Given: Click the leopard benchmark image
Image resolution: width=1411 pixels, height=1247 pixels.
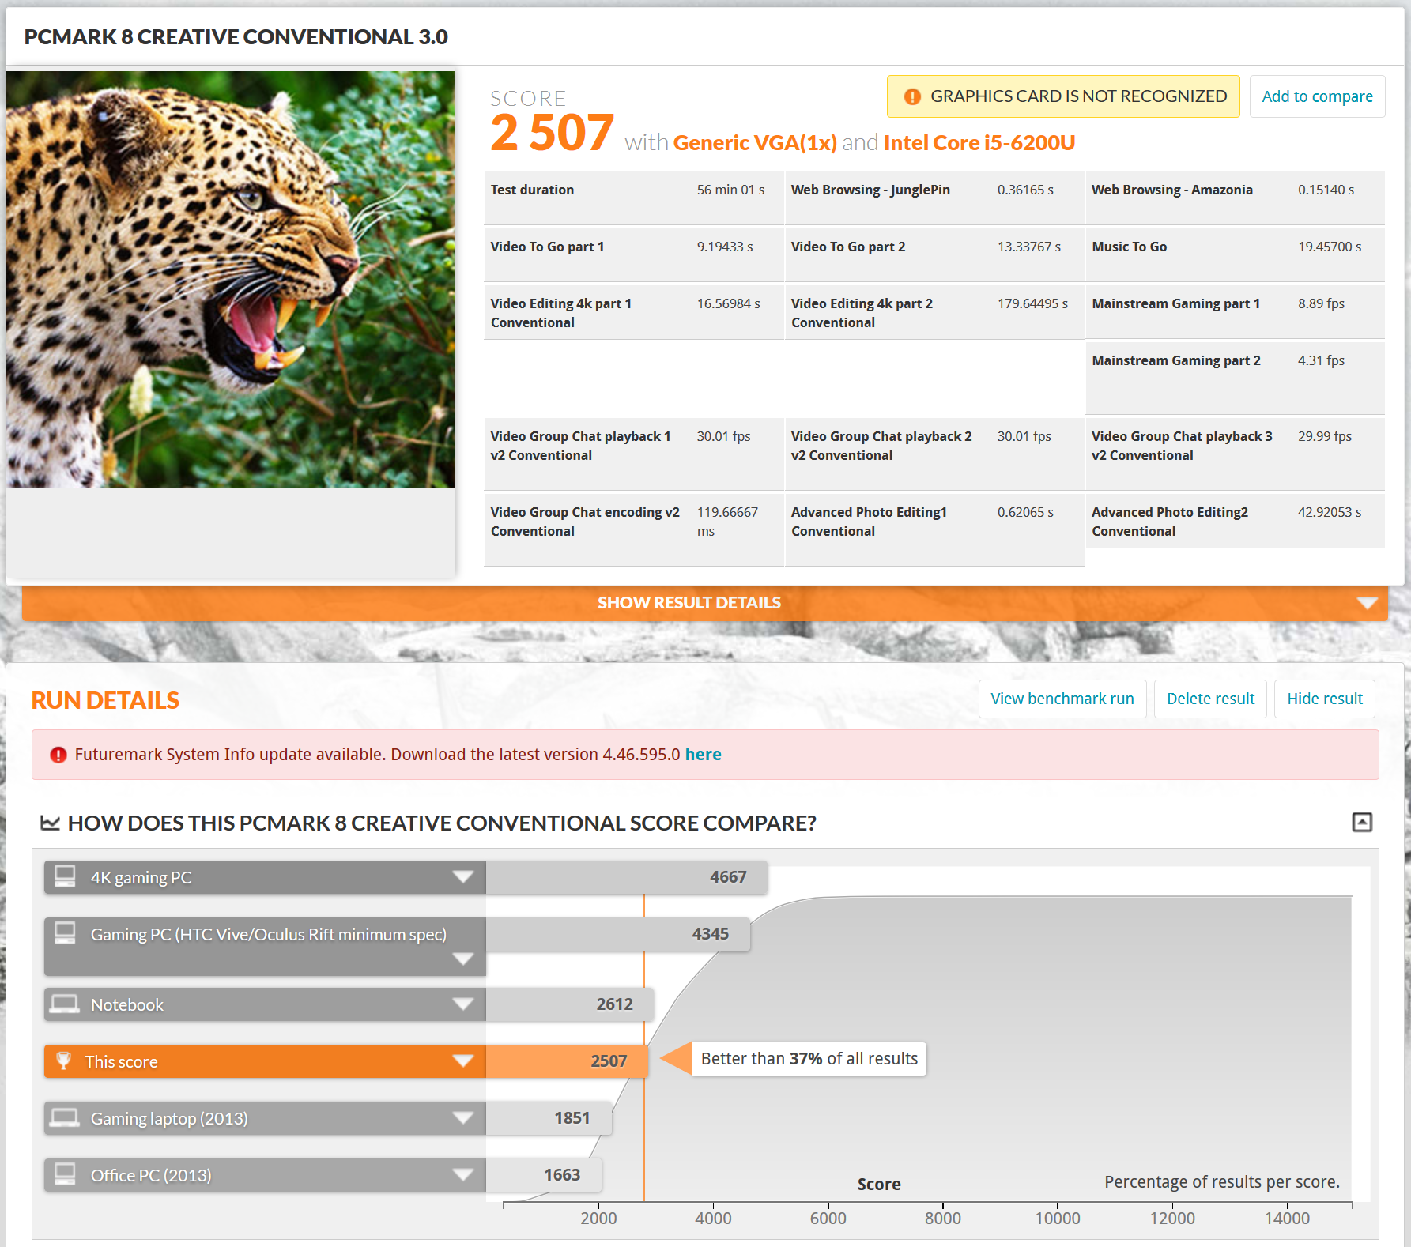Looking at the screenshot, I should tap(230, 279).
